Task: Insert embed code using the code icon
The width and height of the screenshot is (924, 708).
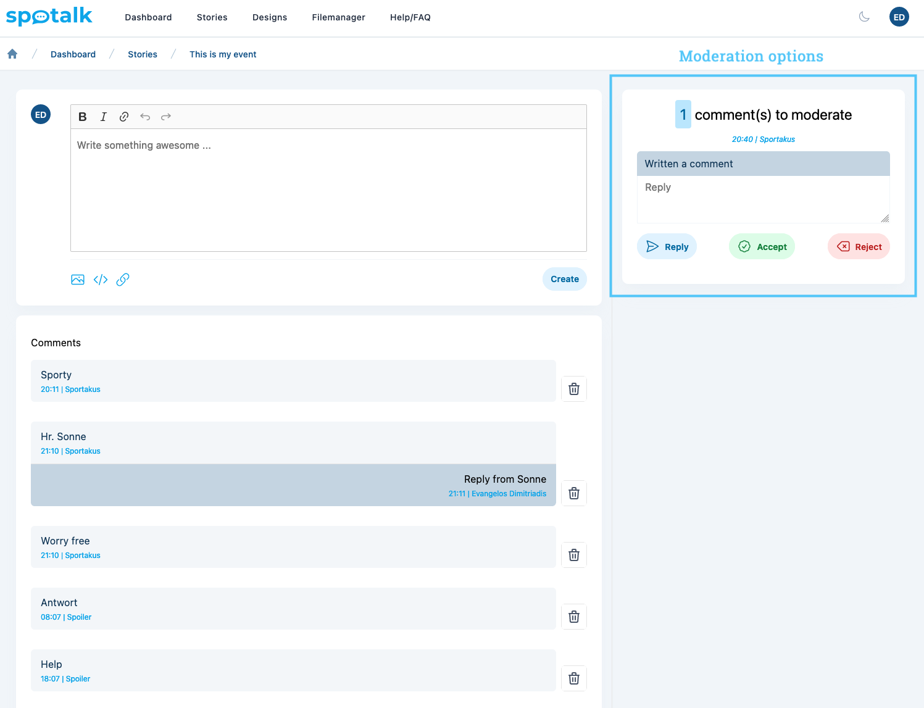Action: 101,280
